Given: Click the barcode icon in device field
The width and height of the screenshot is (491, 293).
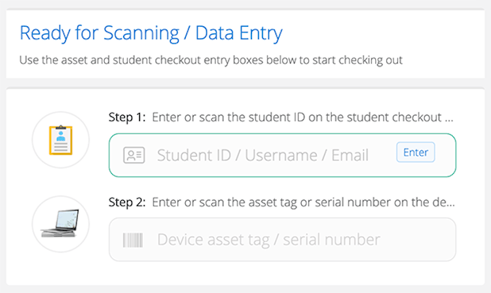Looking at the screenshot, I should tap(133, 239).
